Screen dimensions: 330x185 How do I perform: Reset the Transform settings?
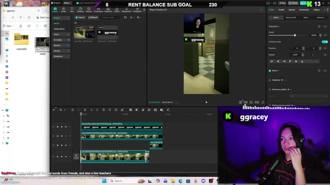[x=319, y=26]
